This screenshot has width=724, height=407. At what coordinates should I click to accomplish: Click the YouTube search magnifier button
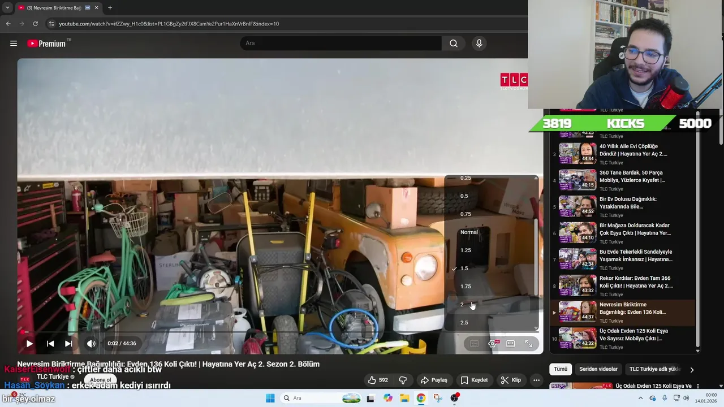pyautogui.click(x=454, y=44)
